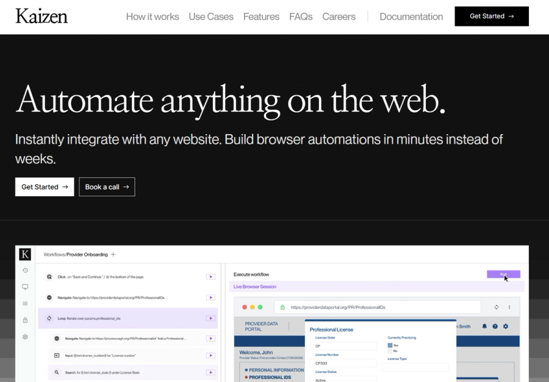Open the list lines icon in sidebar
The width and height of the screenshot is (549, 382).
[x=25, y=303]
